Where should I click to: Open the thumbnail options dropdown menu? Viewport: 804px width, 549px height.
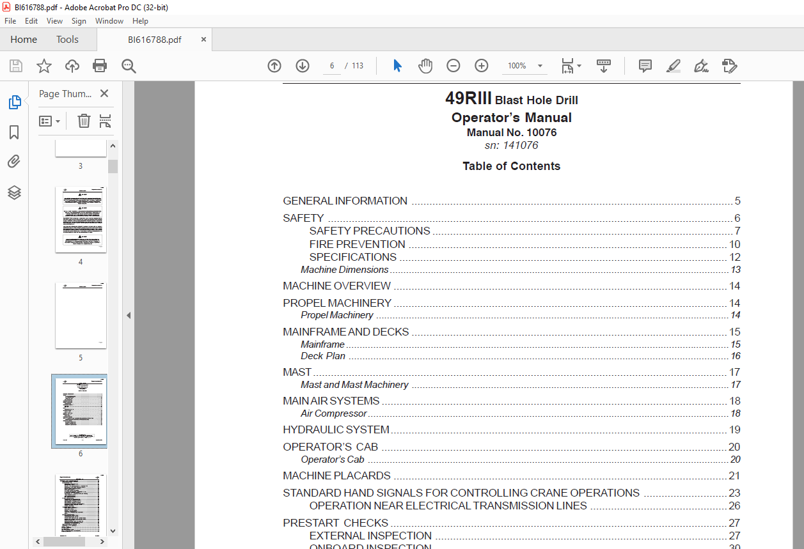tap(49, 121)
